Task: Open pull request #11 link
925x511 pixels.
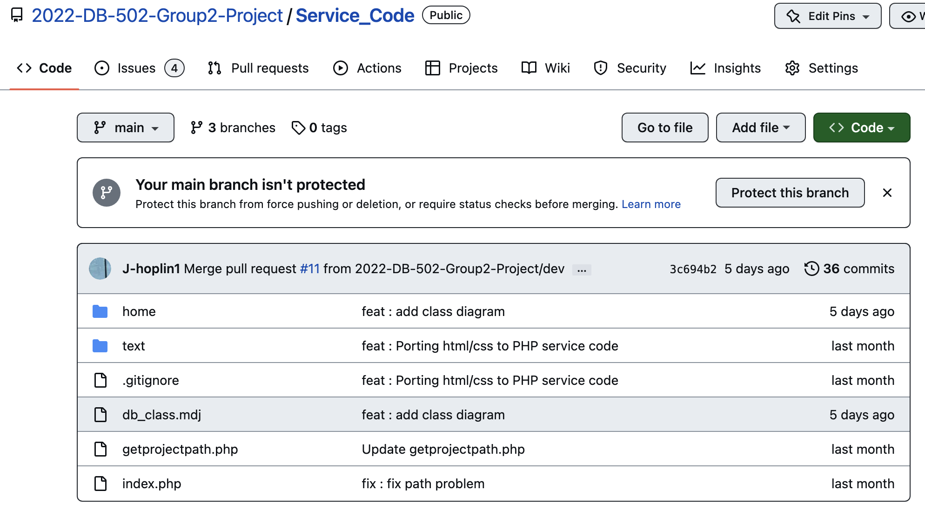Action: 310,269
